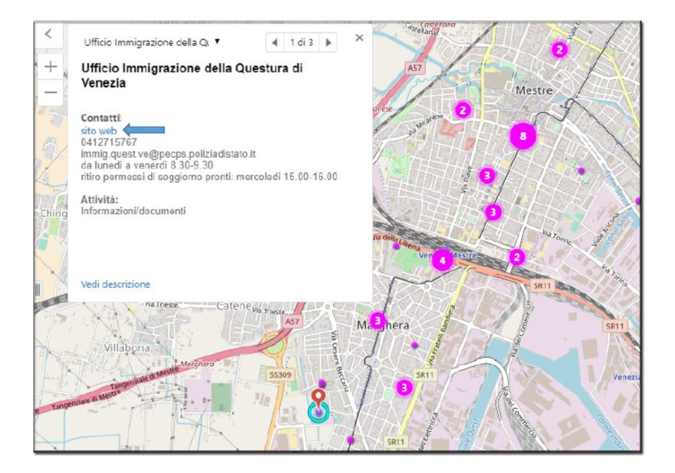Click the 'Catene' label on the map
Viewport: 675px width, 473px height.
pyautogui.click(x=234, y=306)
